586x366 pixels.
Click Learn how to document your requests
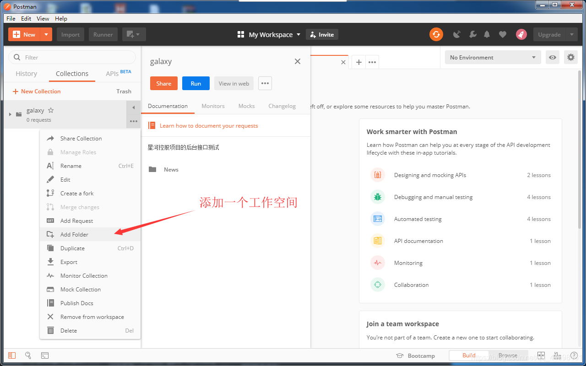coord(209,125)
